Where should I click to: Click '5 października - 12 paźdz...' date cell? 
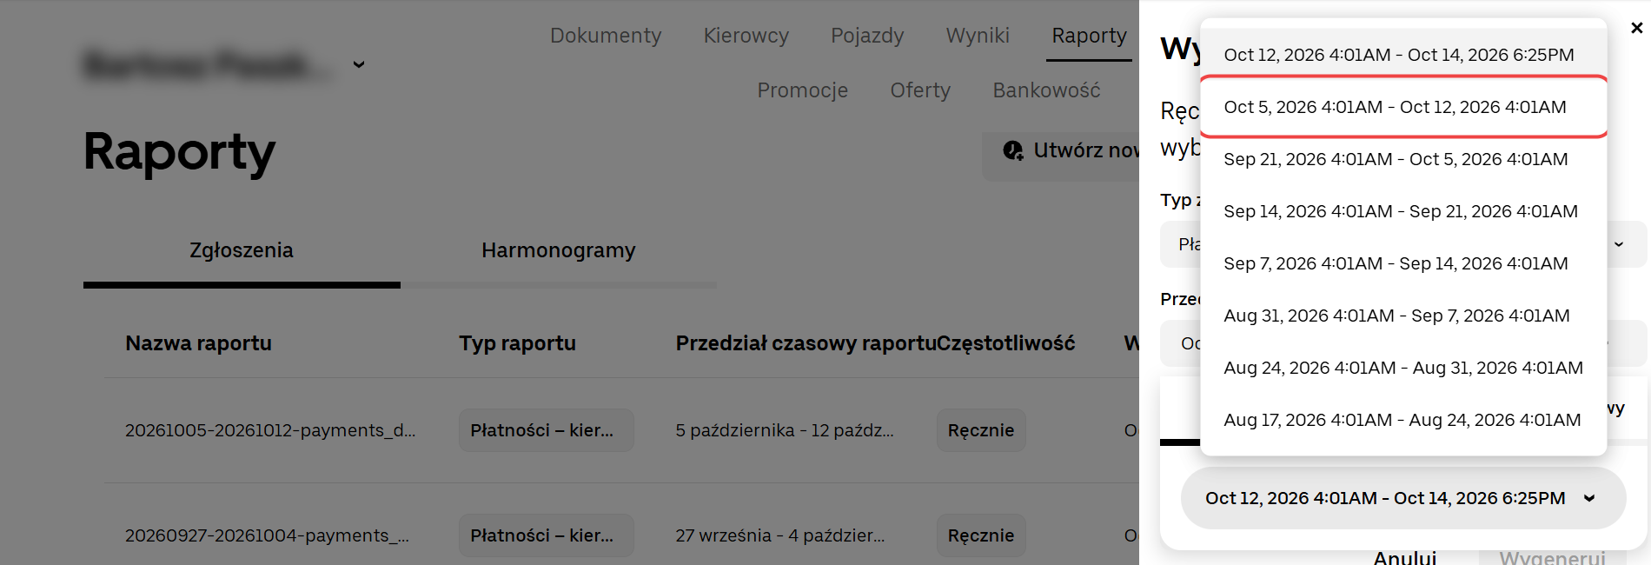[785, 430]
